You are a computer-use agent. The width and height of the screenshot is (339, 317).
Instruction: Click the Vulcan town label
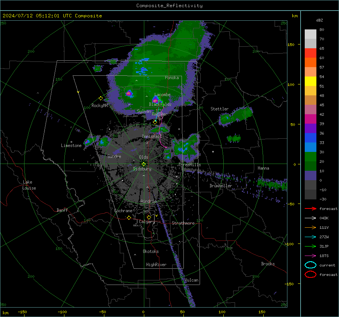pos(191,280)
